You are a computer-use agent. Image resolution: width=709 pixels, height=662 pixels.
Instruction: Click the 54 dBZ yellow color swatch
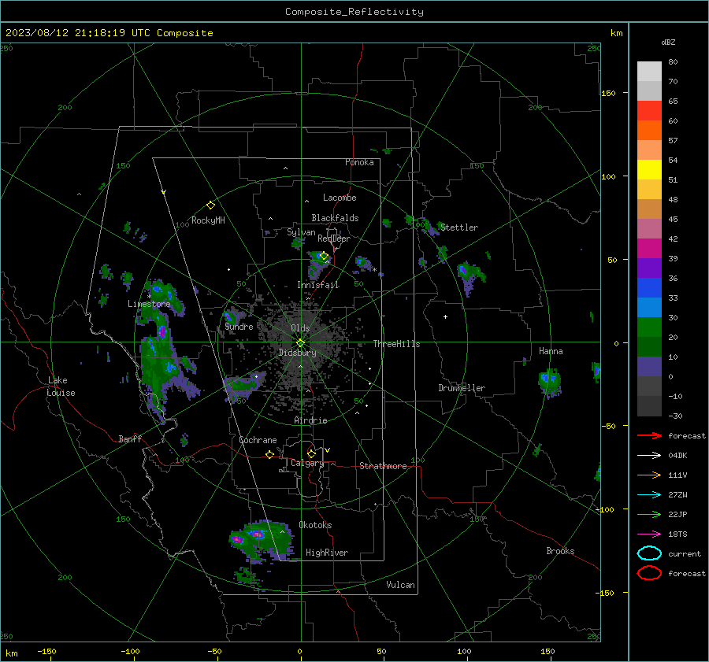tap(649, 169)
